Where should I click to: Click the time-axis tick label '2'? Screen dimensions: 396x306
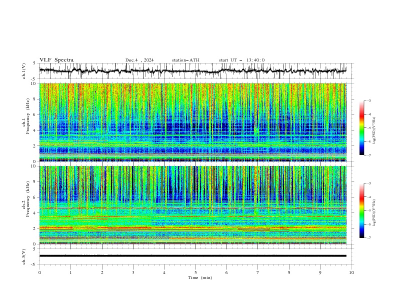[x=102, y=272]
